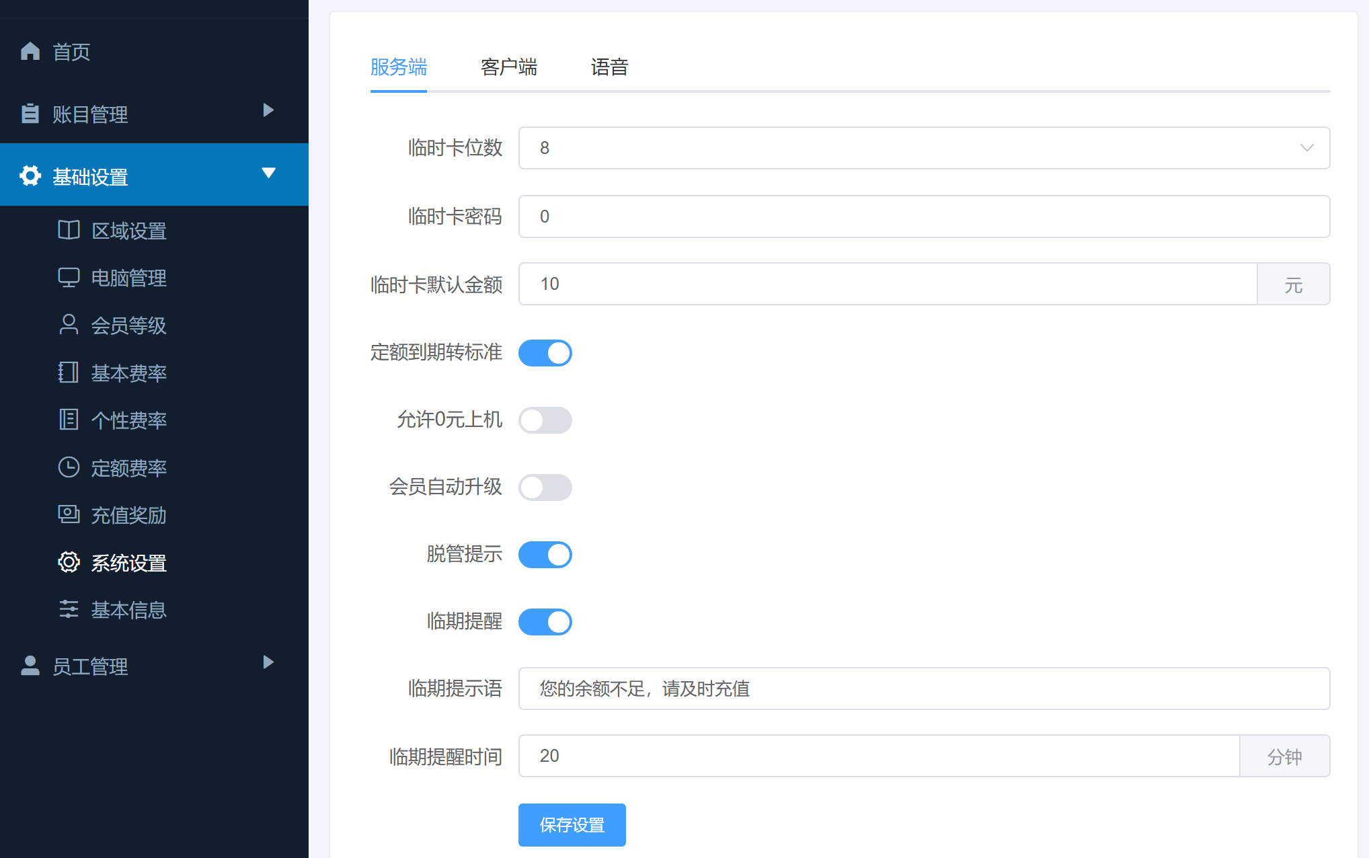Image resolution: width=1369 pixels, height=858 pixels.
Task: Click the book icon for 区域设置
Action: 69,230
